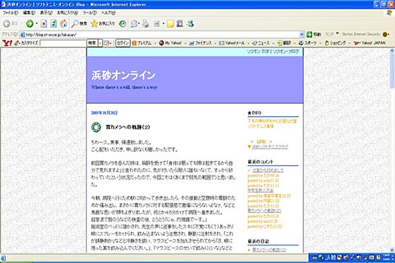Follow the ソフオン・ブログ link
Image resolution: width=395 pixels, height=263 pixels.
coord(286,52)
